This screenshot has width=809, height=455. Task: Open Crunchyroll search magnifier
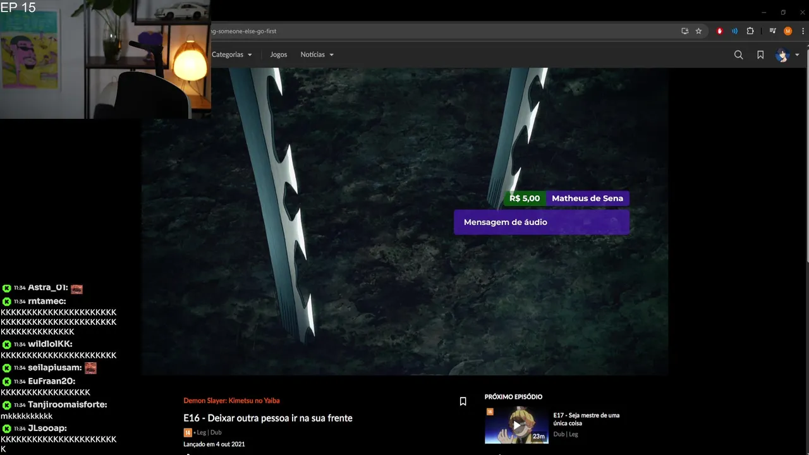738,55
